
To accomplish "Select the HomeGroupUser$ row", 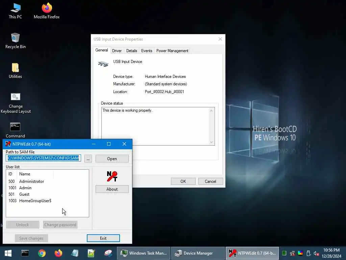I will click(47, 200).
